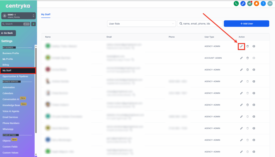Viewport: 275px width, 157px height.
Task: Open the DEMO - I account switcher
Action: pos(19,16)
